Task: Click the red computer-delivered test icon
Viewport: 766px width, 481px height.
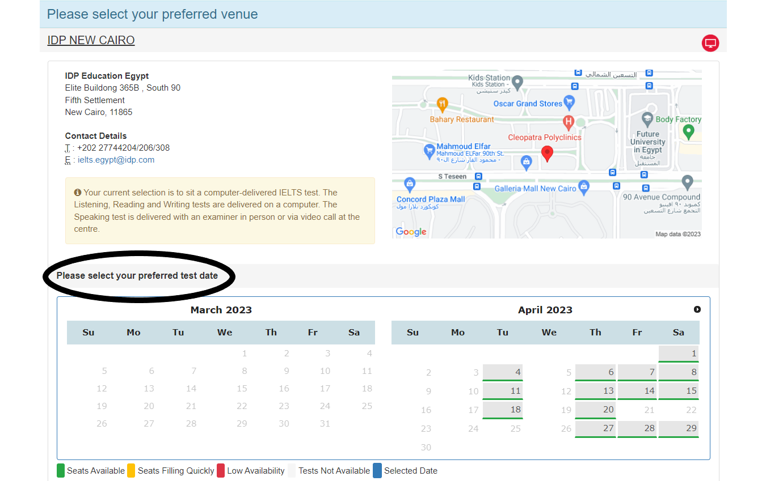Action: click(710, 43)
